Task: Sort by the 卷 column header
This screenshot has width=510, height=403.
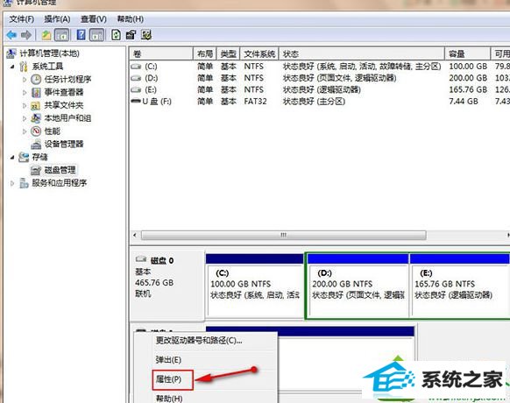Action: 161,53
